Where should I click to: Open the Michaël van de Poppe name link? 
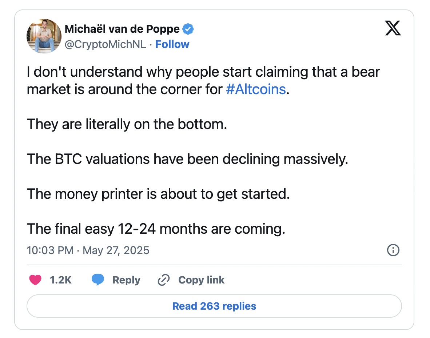click(122, 29)
